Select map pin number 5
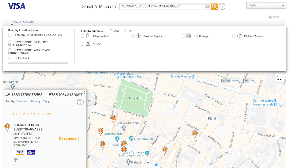 124,143
